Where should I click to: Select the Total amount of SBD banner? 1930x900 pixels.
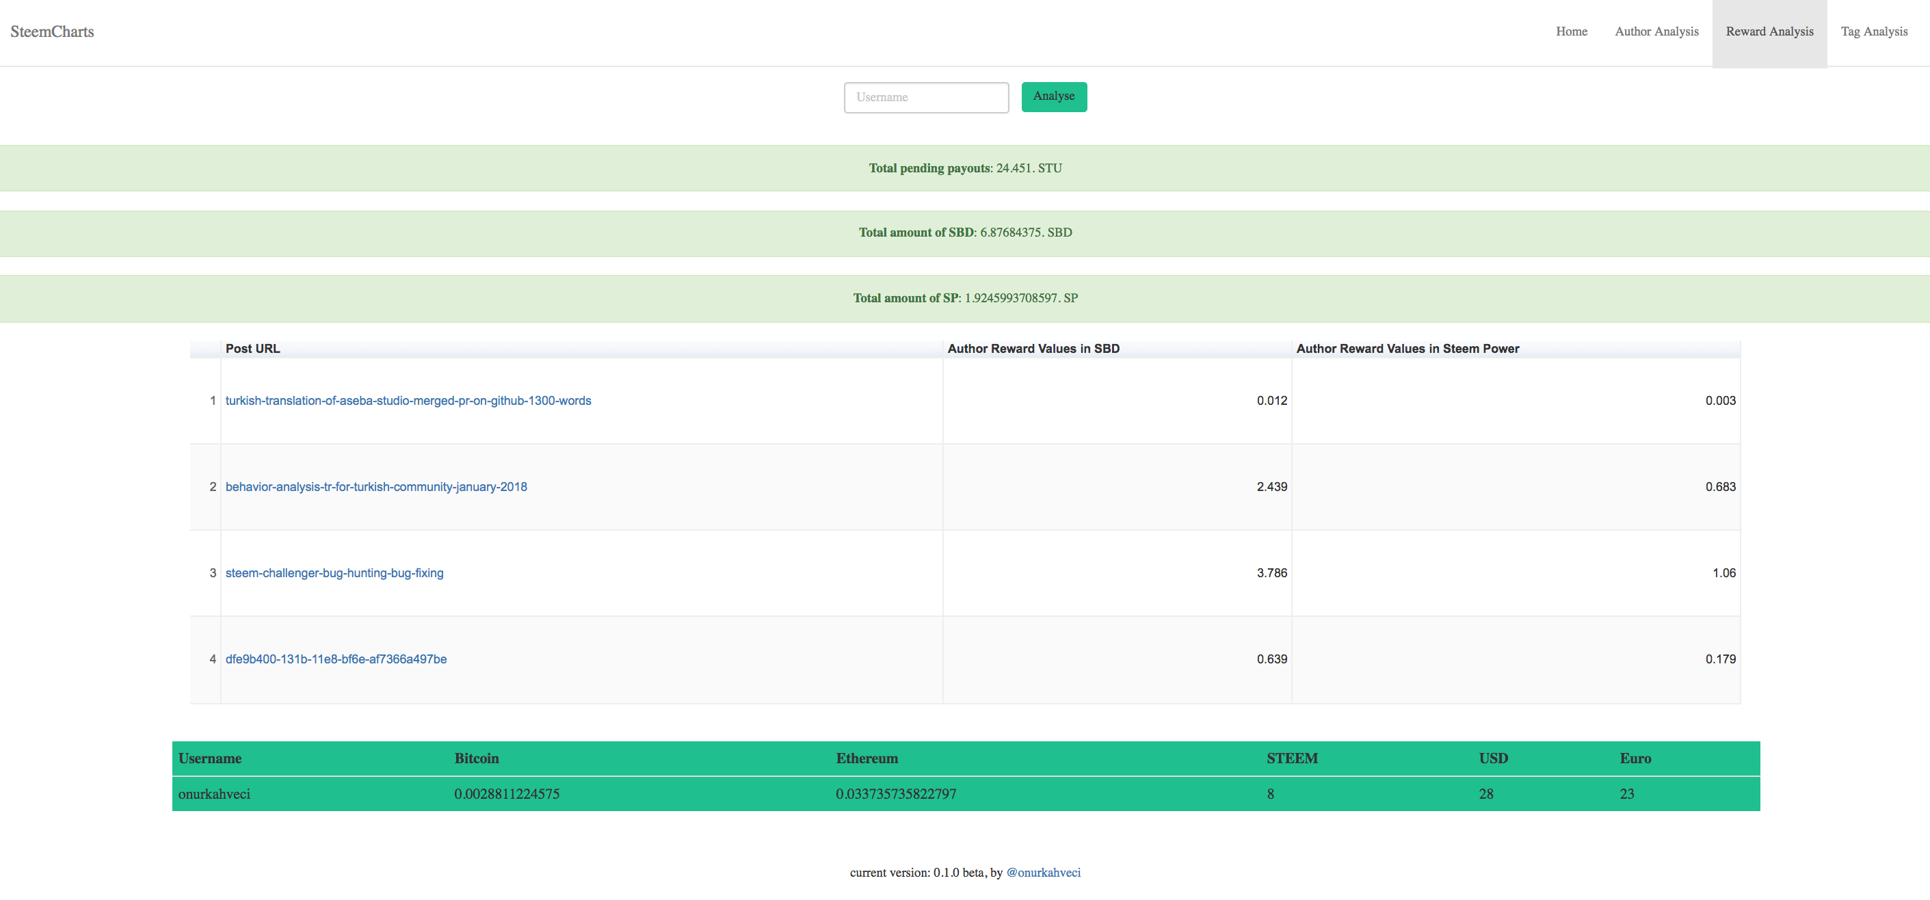click(965, 233)
